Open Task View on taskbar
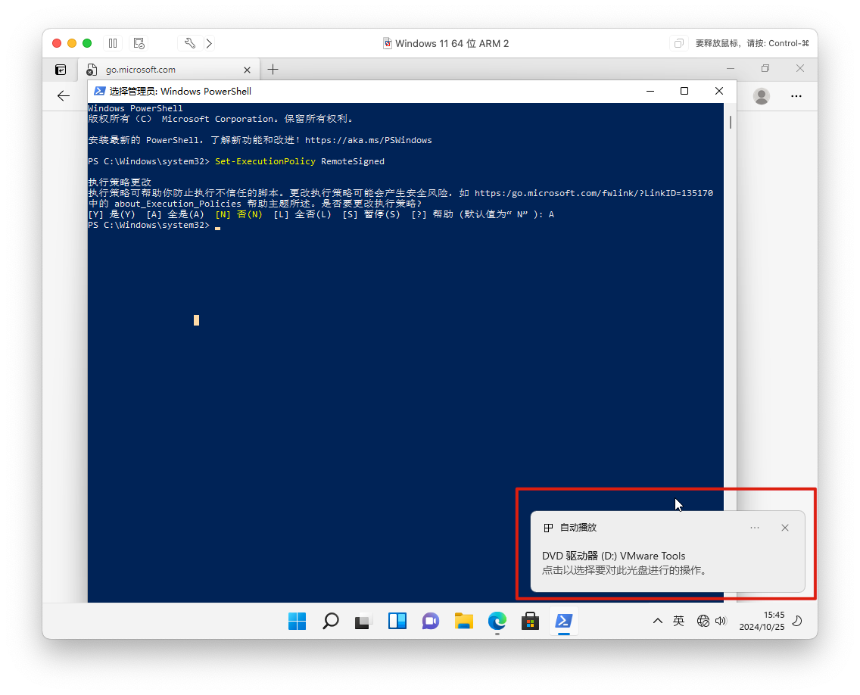 (x=363, y=621)
